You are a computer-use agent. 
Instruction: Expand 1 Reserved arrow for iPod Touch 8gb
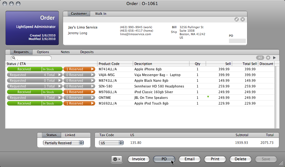[93, 103]
